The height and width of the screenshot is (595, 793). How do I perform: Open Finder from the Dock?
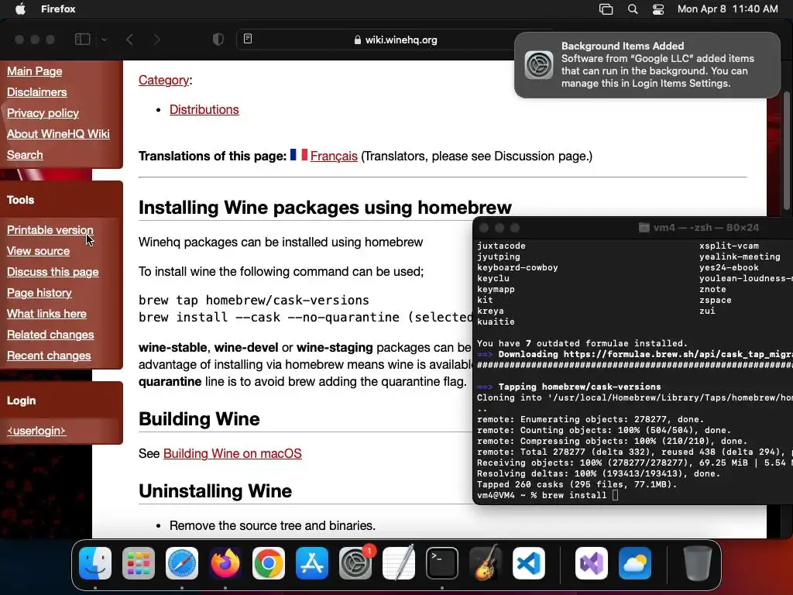point(95,563)
